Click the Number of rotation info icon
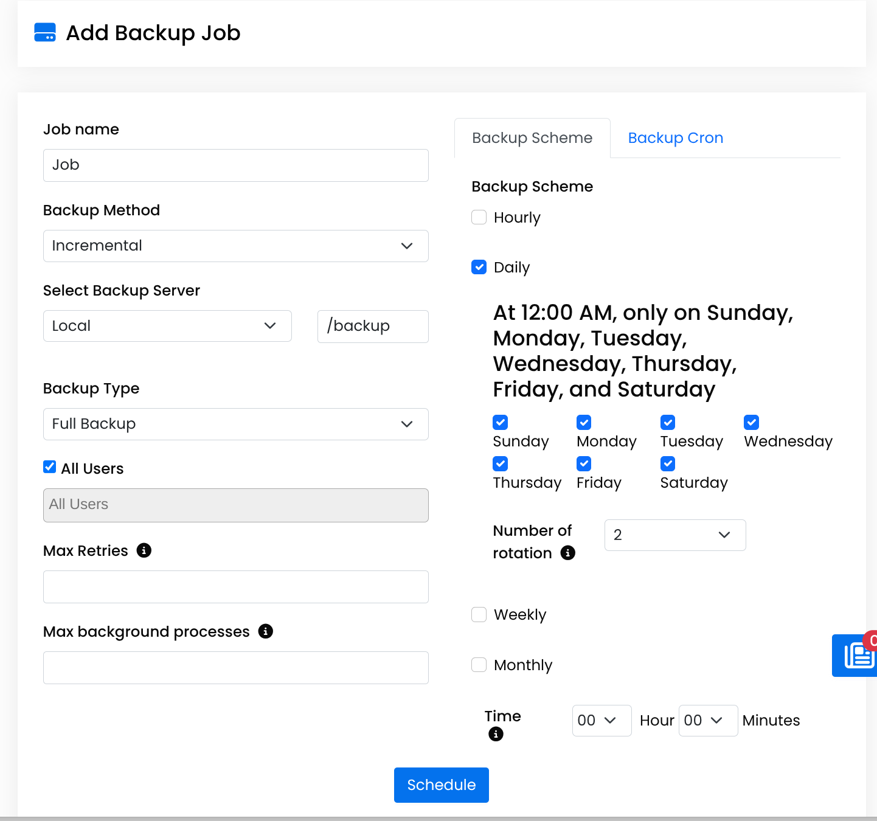This screenshot has height=821, width=877. tap(568, 553)
